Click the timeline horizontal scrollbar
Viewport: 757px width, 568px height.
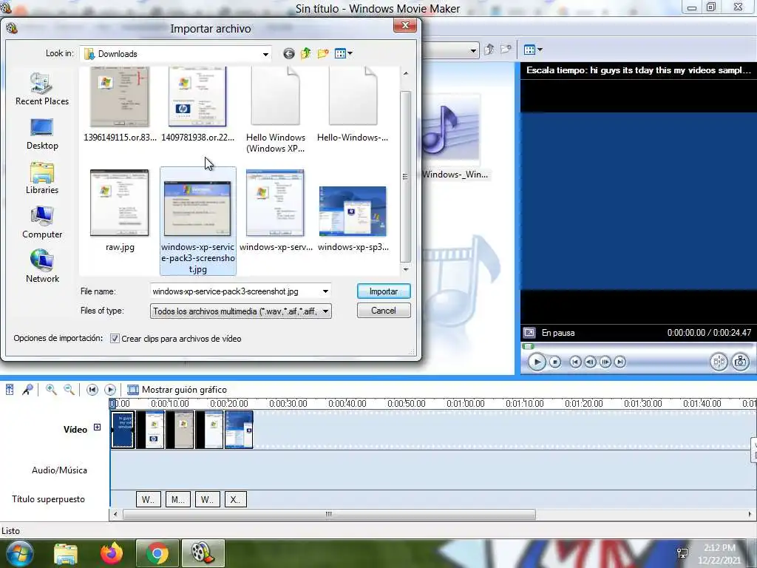pos(329,515)
